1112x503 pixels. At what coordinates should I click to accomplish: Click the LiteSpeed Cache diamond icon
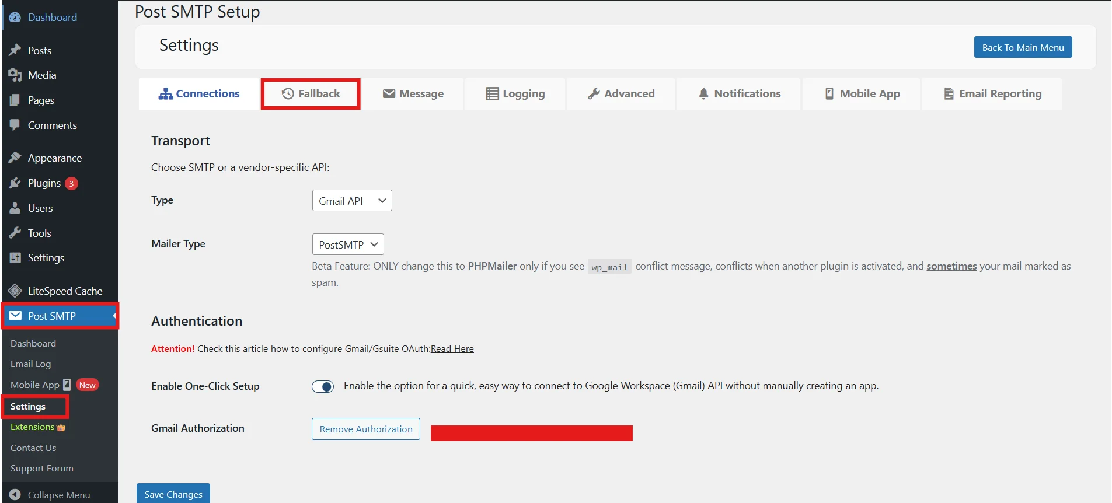pyautogui.click(x=15, y=291)
